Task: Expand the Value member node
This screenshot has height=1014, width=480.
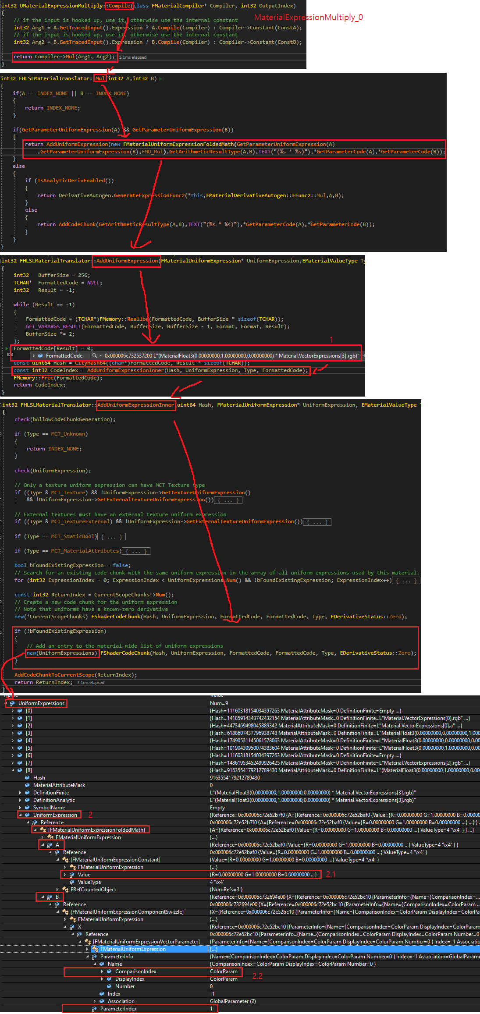Action: click(65, 875)
